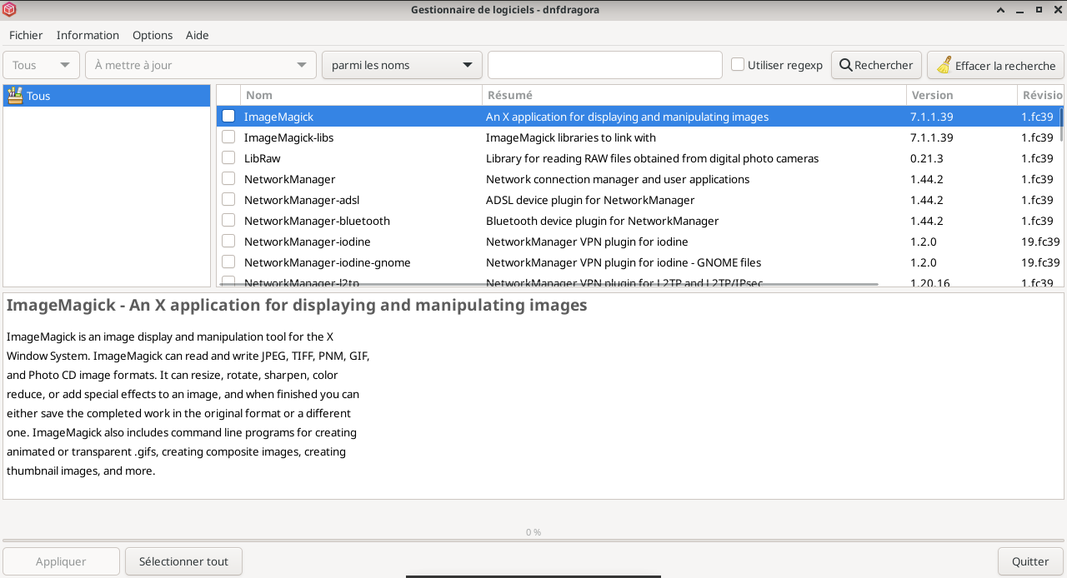Open the Tous view dropdown

(x=42, y=65)
